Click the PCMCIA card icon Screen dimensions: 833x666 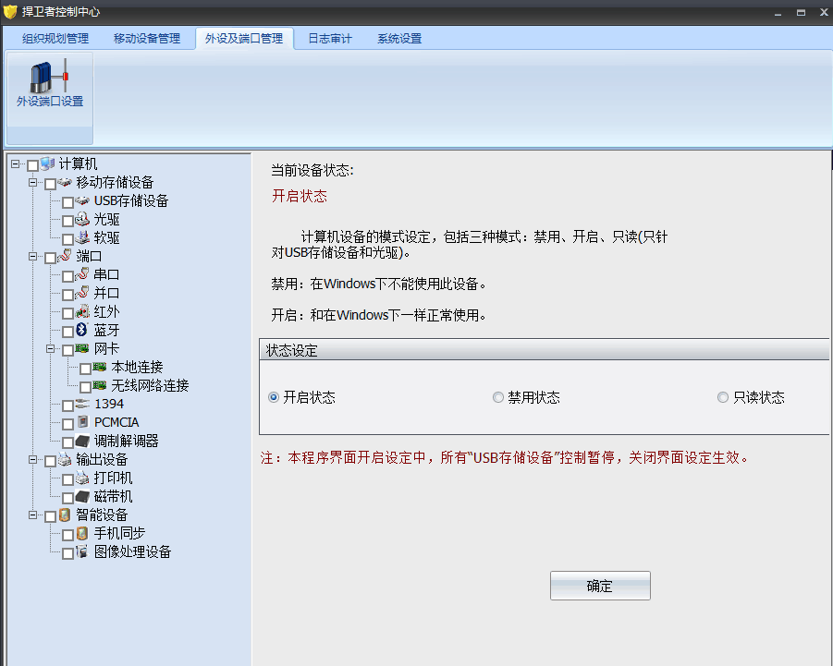point(82,422)
